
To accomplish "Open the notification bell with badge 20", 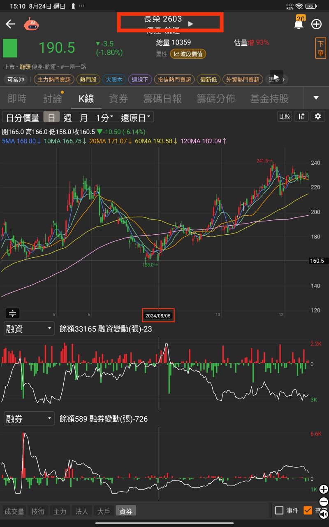I will click(x=299, y=23).
